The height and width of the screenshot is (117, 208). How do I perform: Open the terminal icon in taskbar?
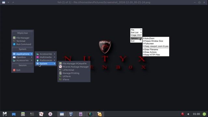click(32, 114)
